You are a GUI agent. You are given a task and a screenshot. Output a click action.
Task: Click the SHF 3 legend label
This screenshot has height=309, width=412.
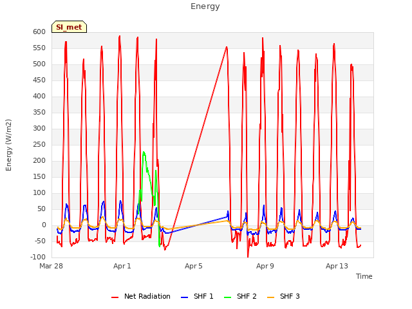(x=290, y=296)
